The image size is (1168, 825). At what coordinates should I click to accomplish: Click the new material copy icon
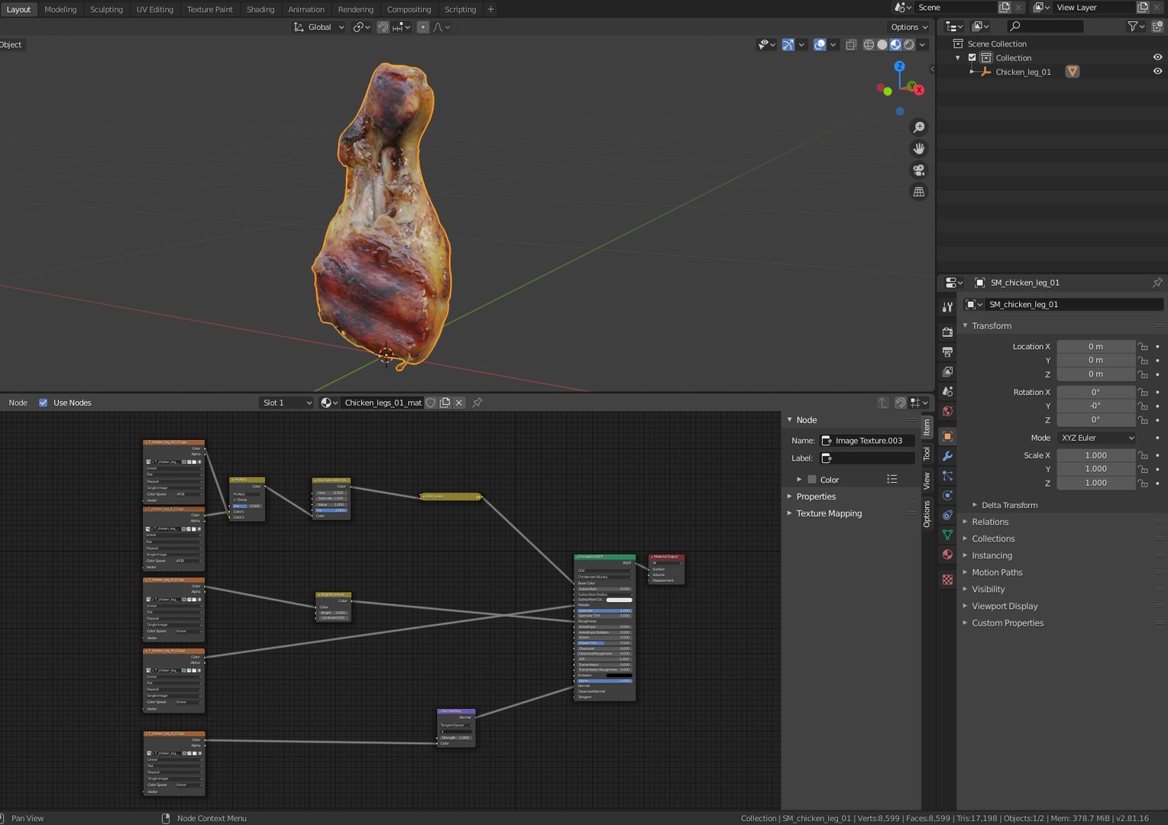(445, 403)
